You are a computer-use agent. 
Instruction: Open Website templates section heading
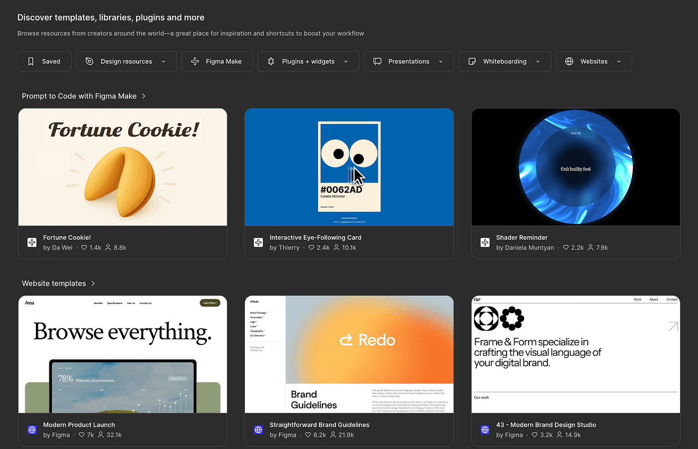(x=54, y=284)
